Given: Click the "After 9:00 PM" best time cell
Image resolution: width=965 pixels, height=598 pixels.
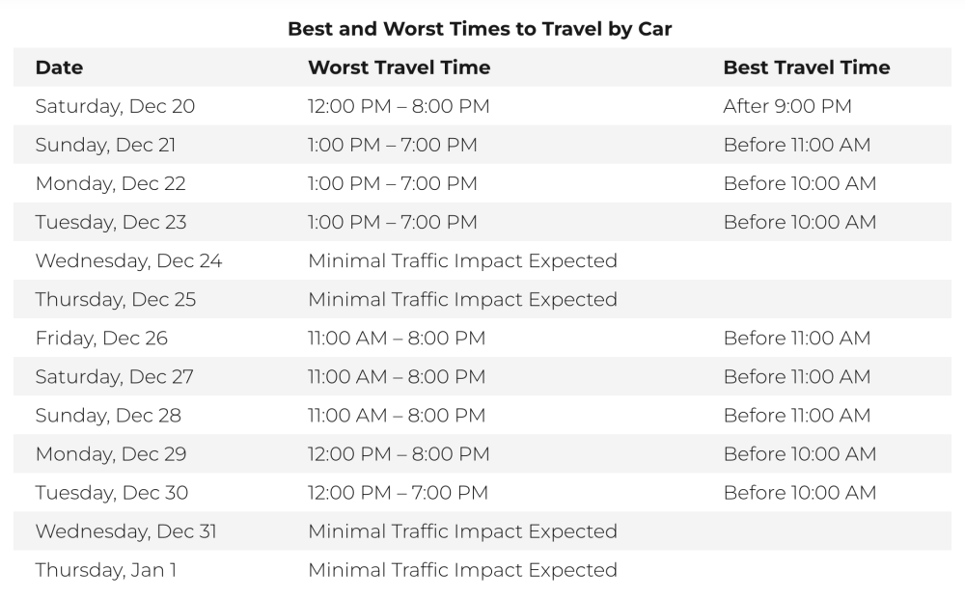Looking at the screenshot, I should click(787, 106).
